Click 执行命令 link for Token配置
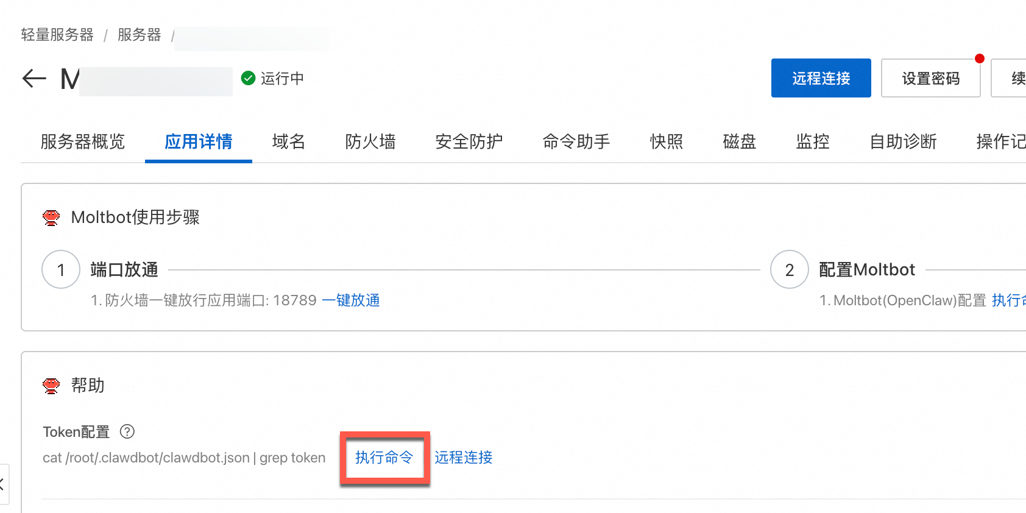 [x=384, y=458]
